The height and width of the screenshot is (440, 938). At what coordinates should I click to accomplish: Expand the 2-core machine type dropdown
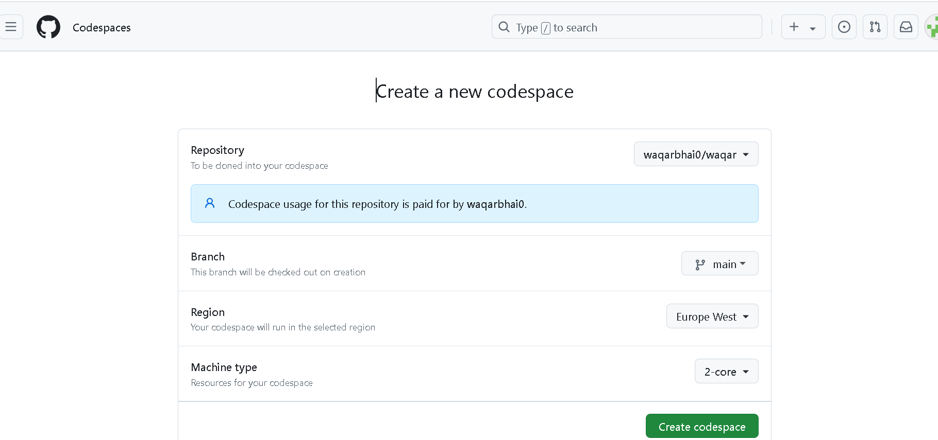pyautogui.click(x=726, y=371)
